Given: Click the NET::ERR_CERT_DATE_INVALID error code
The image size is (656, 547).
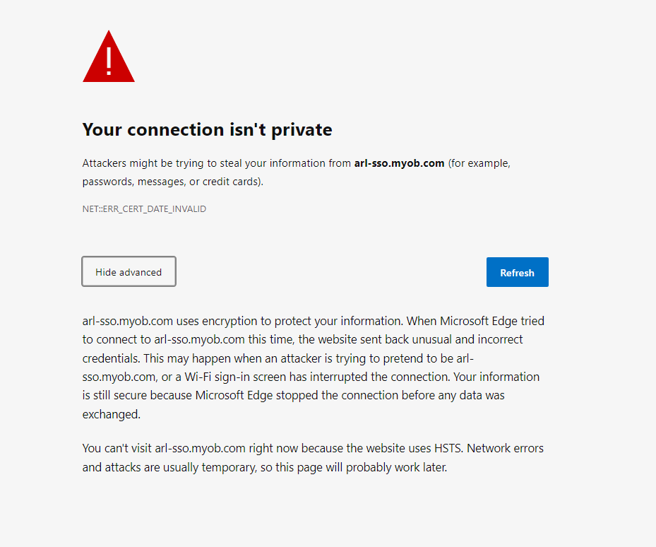Looking at the screenshot, I should [144, 209].
